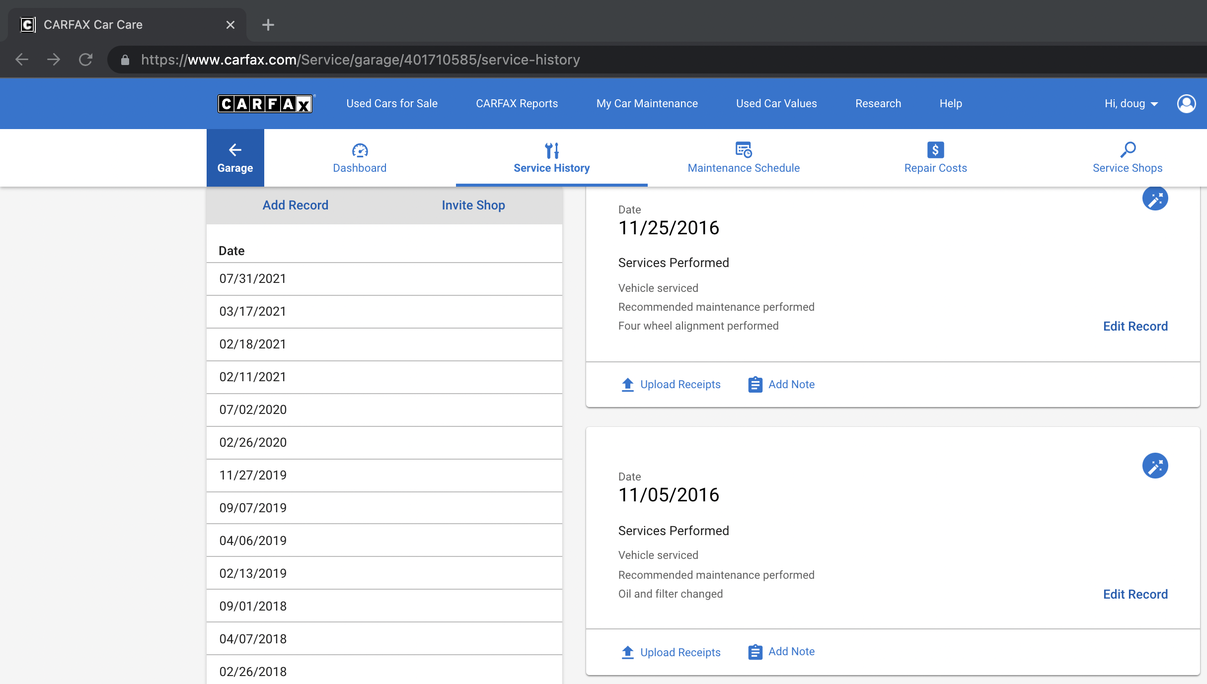Click the Invite Shop button

pyautogui.click(x=473, y=205)
